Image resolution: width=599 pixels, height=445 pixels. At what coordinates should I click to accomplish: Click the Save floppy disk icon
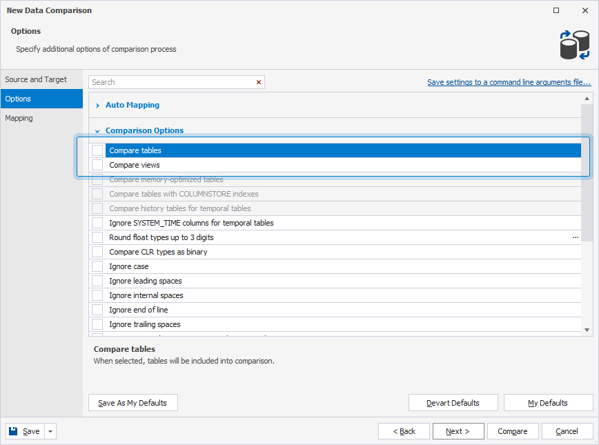point(12,431)
